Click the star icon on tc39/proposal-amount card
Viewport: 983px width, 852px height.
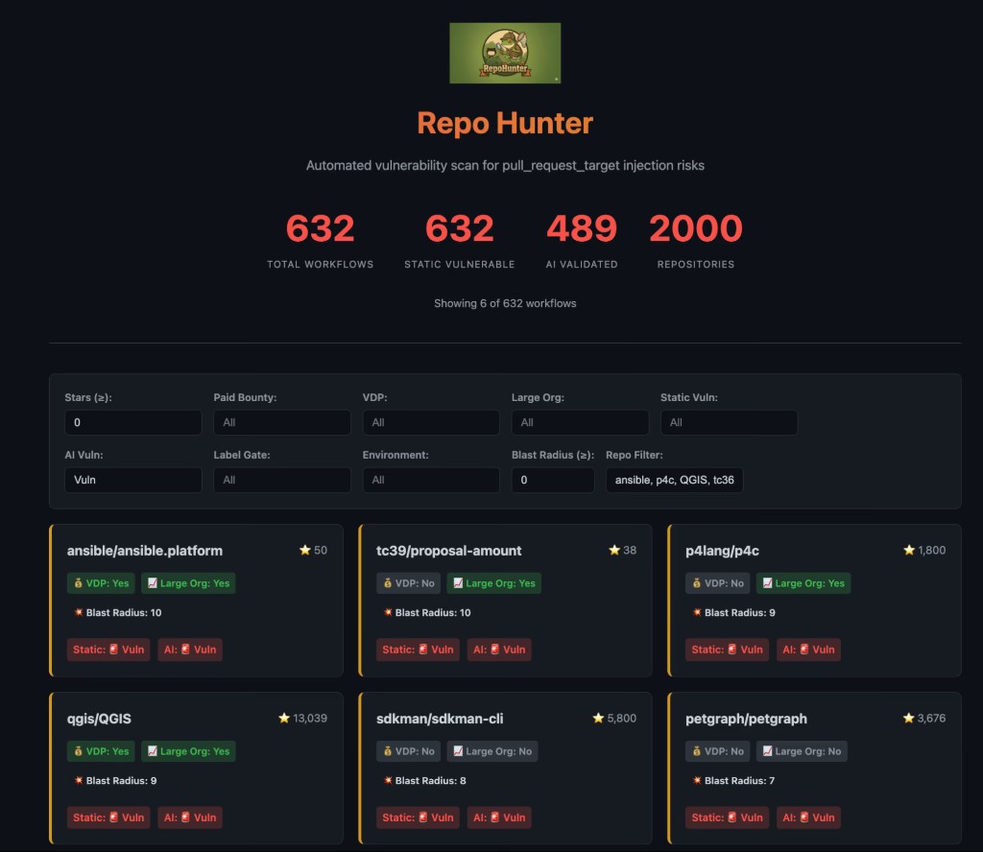tap(614, 550)
